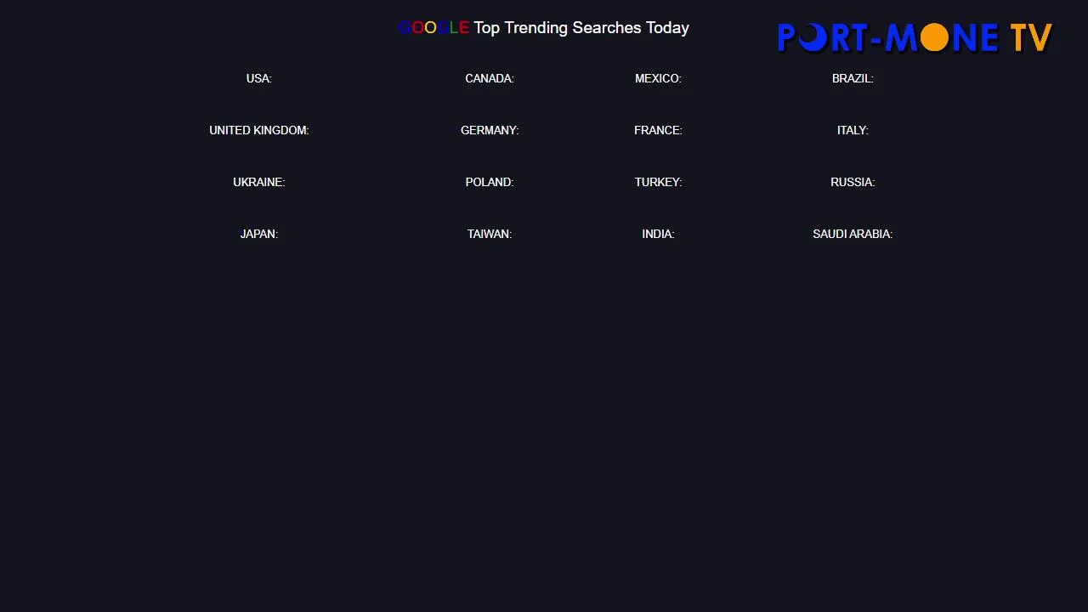This screenshot has width=1088, height=612.
Task: Select the BRAZIL: label
Action: (853, 78)
